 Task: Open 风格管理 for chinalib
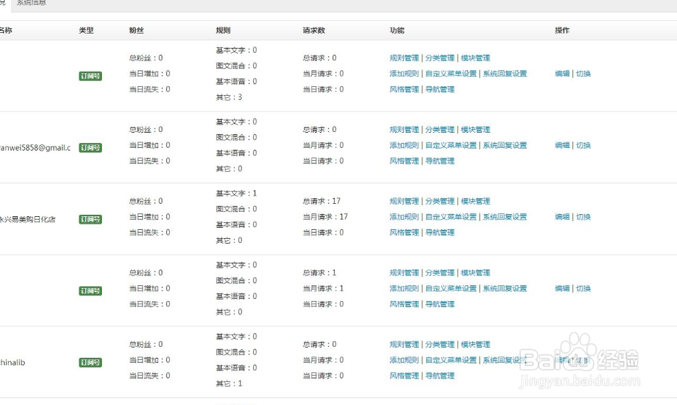click(404, 375)
